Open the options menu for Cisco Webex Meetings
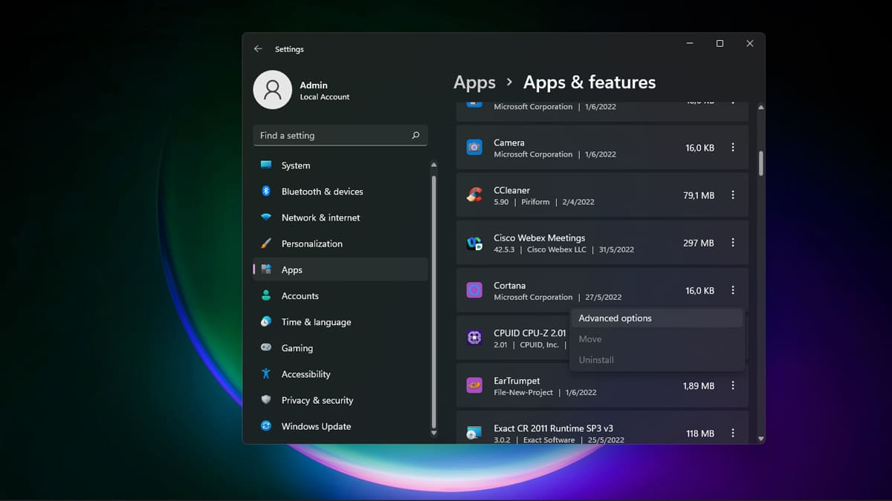892x501 pixels. click(733, 243)
